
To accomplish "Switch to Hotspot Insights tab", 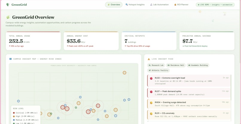I will point(135,4).
